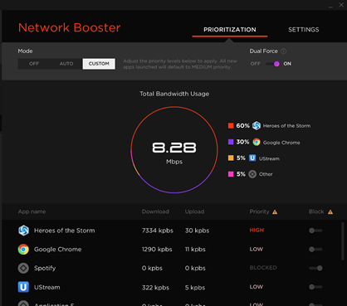The image size is (347, 306).
Task: Toggle Block switch for UStream
Action: click(315, 287)
